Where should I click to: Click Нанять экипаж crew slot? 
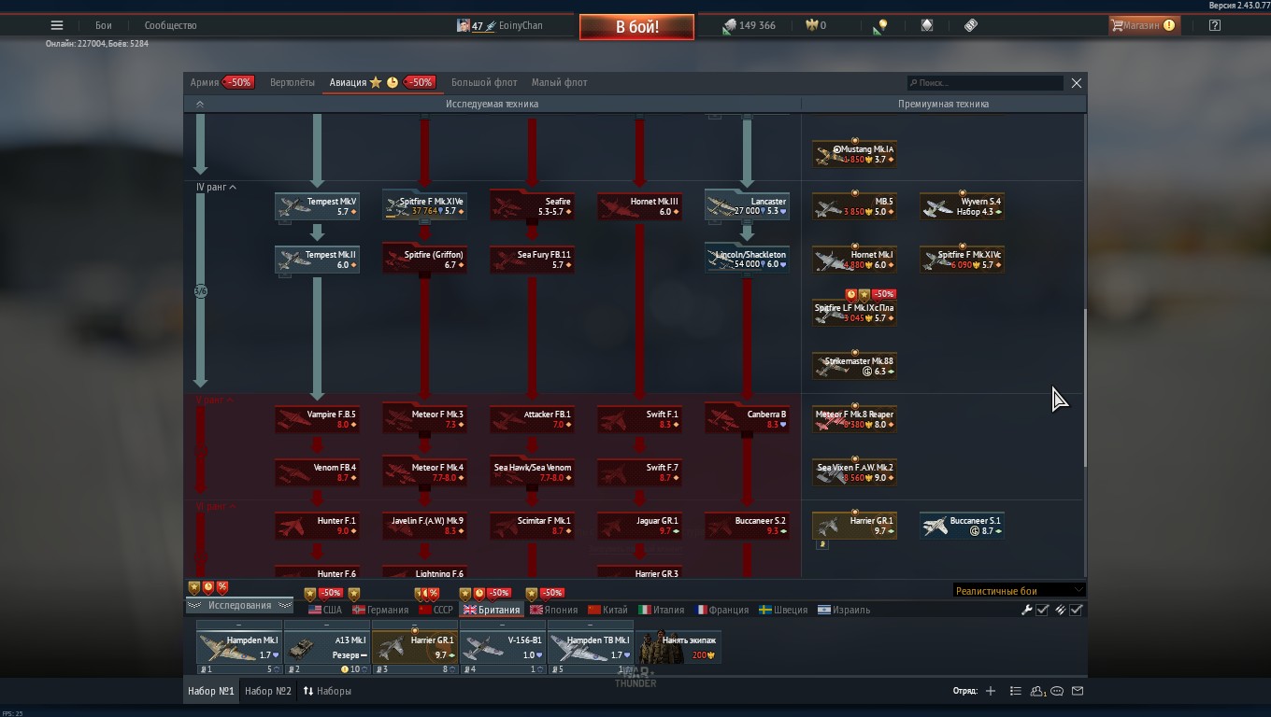click(x=678, y=647)
